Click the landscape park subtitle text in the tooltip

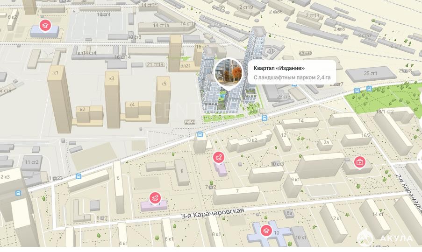pos(292,77)
